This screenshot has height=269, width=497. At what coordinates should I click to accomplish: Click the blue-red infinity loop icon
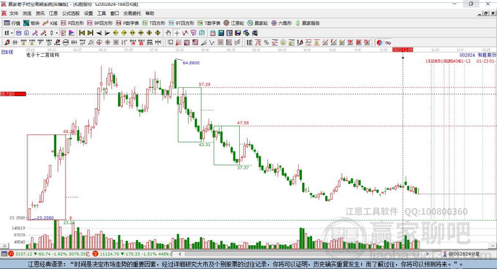tap(388, 43)
